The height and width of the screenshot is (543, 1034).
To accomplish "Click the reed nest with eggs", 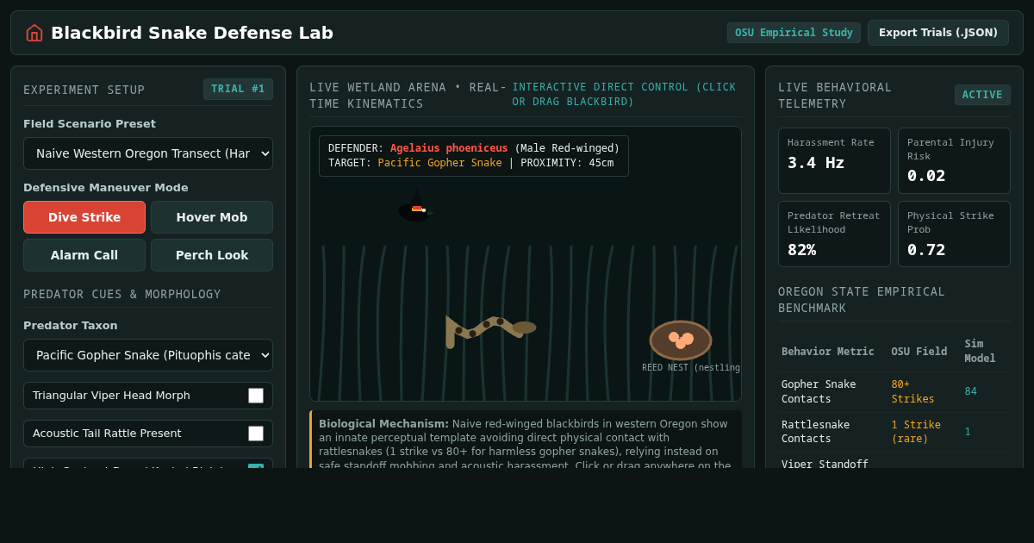I will pyautogui.click(x=681, y=340).
